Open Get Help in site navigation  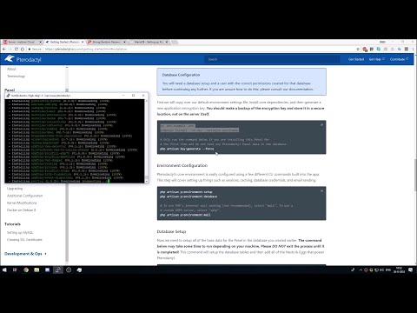point(376,59)
